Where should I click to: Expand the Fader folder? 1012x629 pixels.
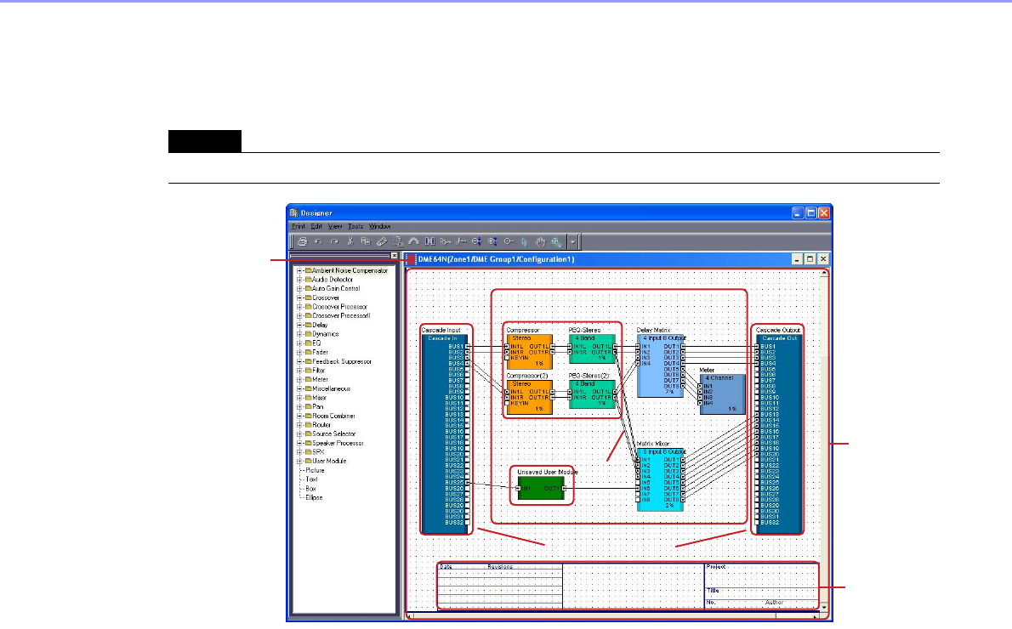coord(299,352)
